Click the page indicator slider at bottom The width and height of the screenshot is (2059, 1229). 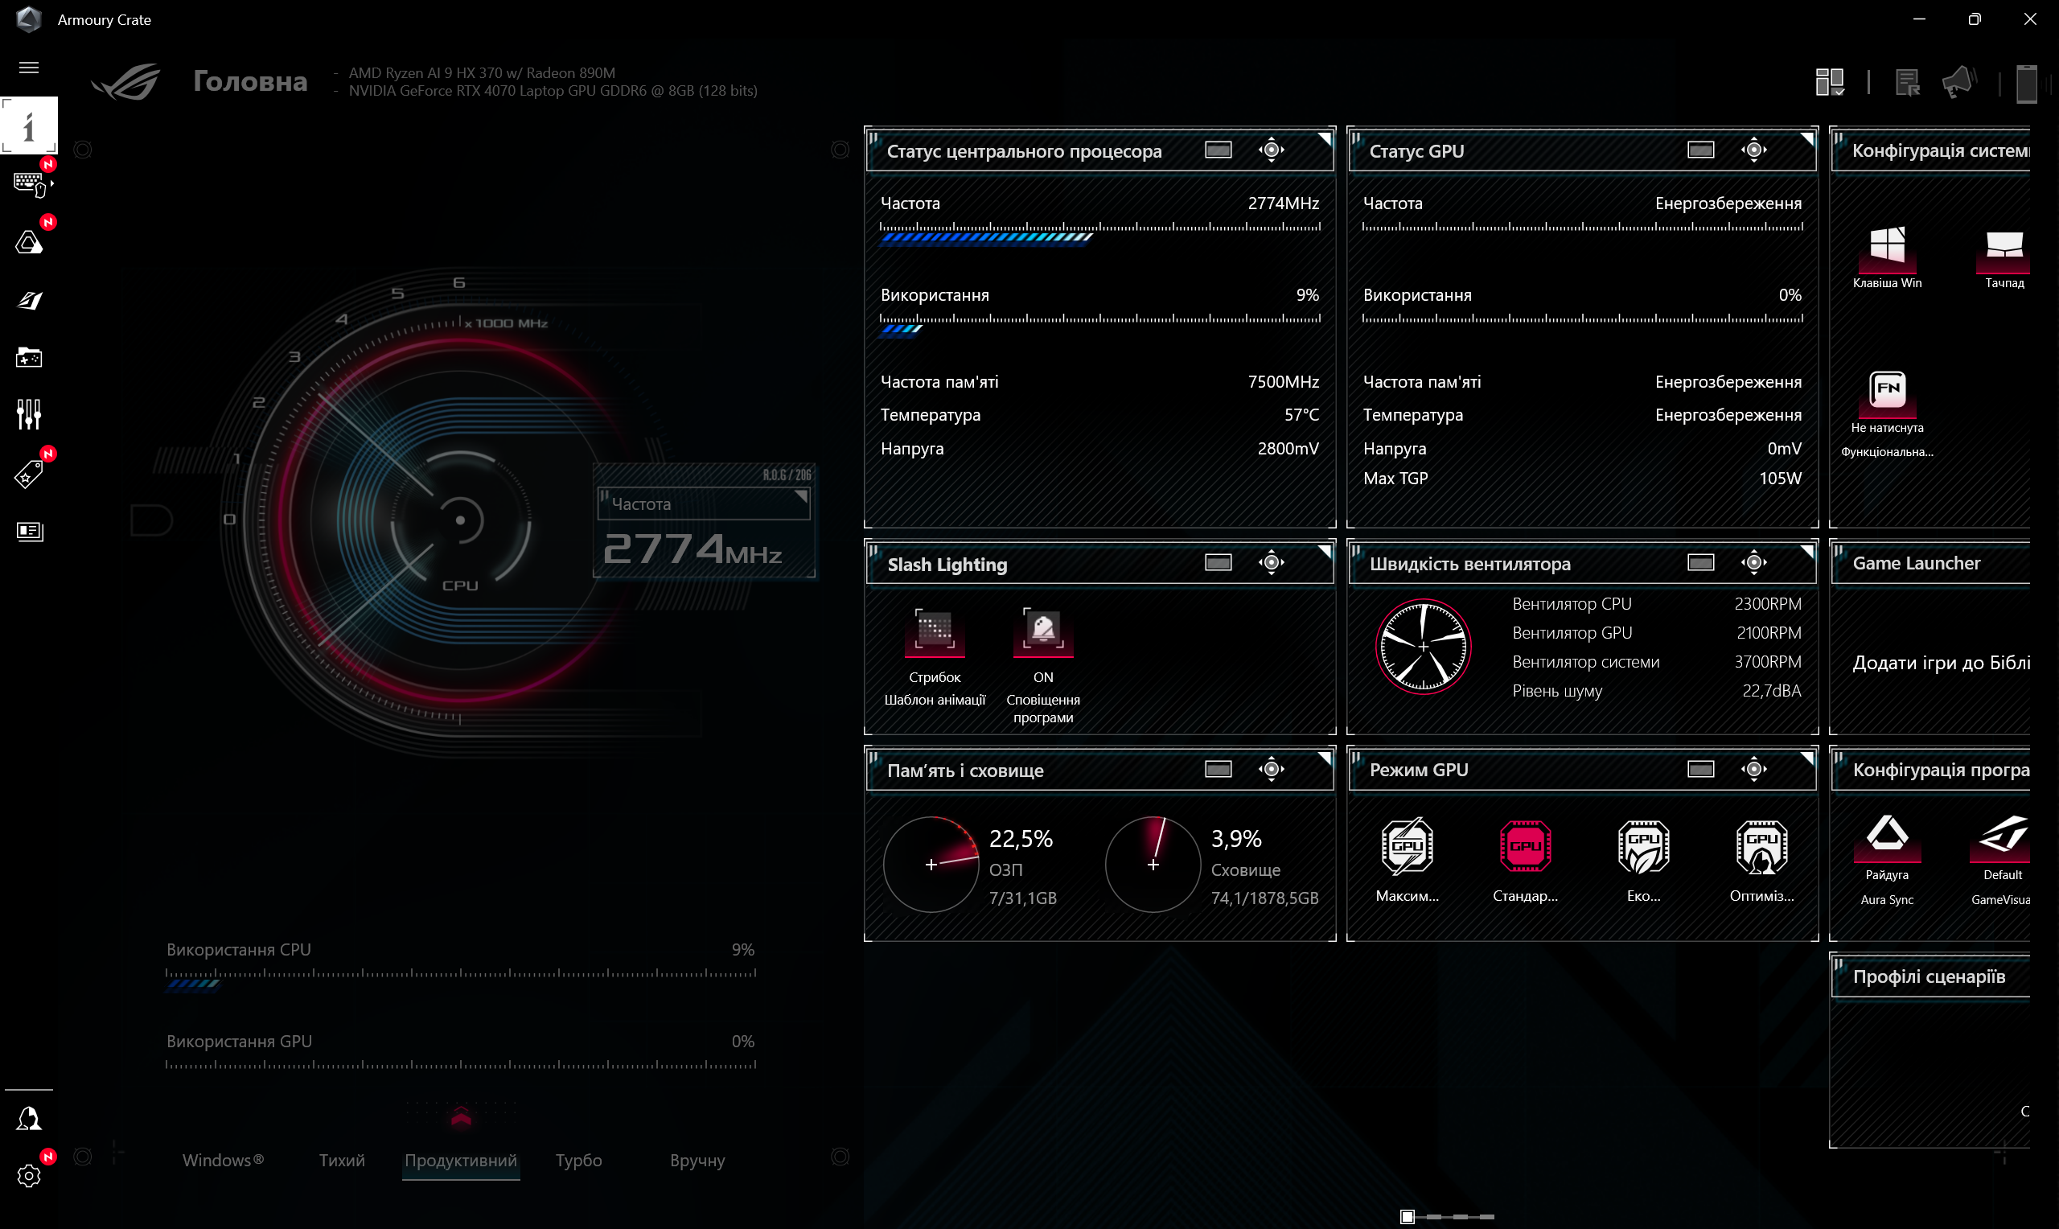1407,1217
